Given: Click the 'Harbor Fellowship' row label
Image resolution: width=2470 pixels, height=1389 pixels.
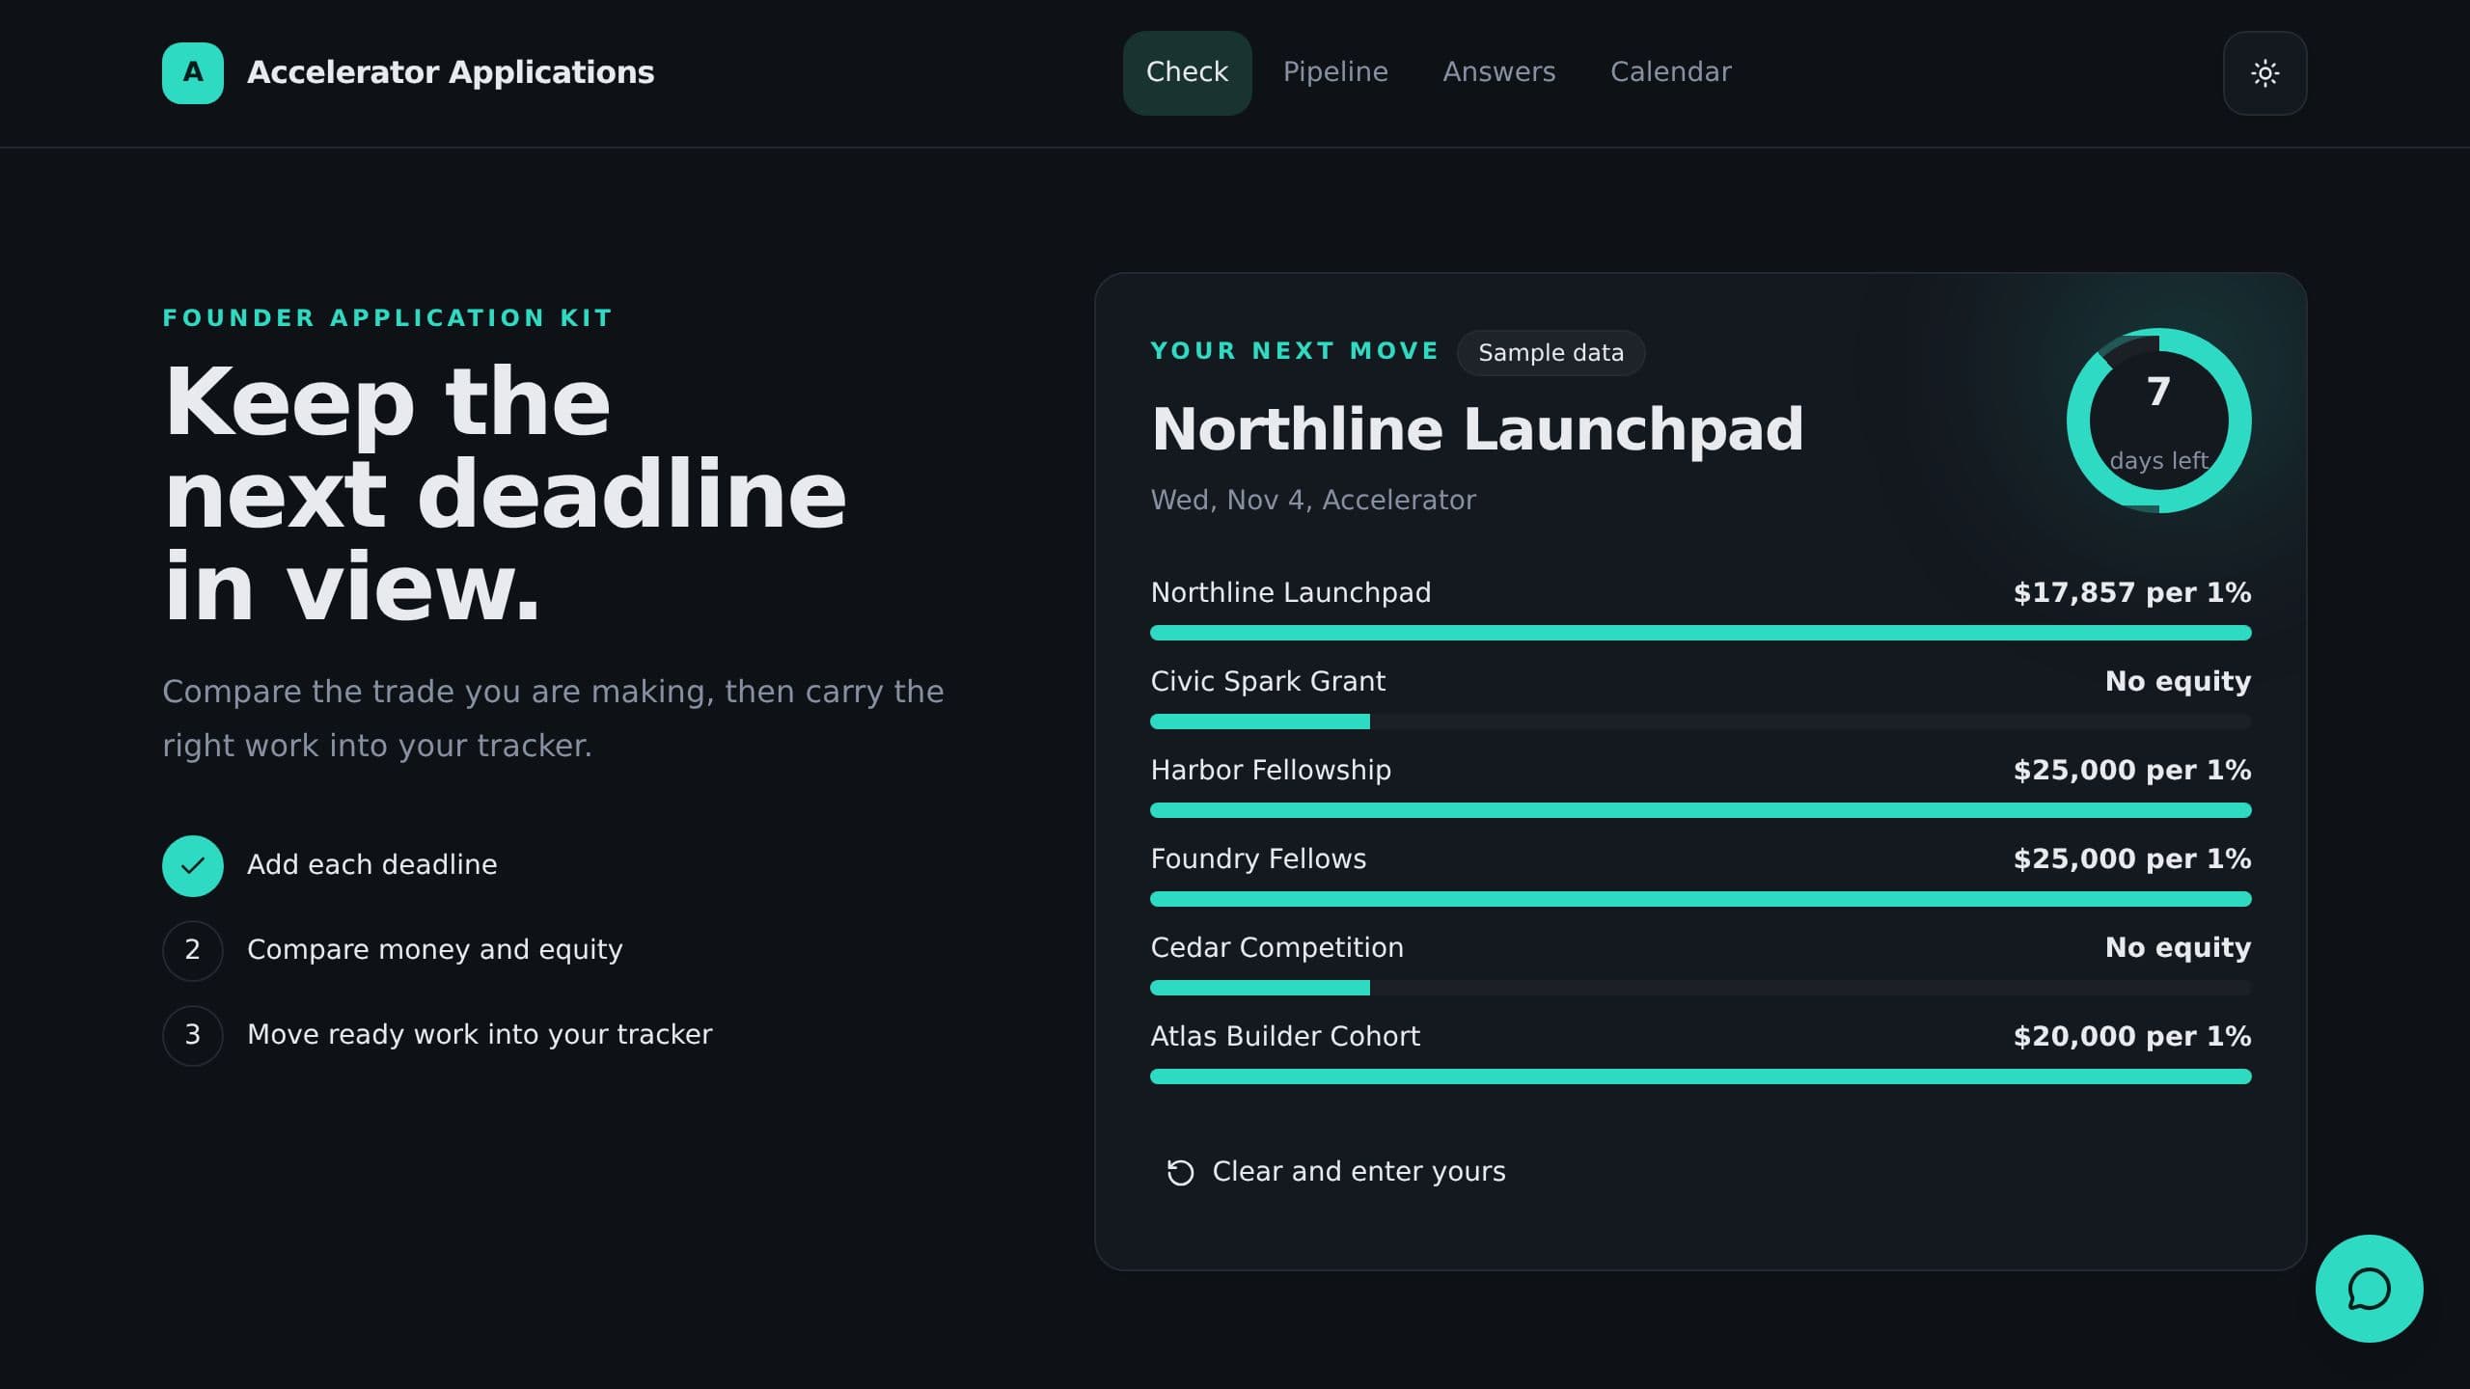Looking at the screenshot, I should click(1271, 771).
